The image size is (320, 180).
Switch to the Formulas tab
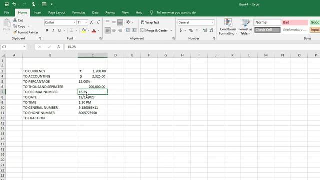(79, 12)
